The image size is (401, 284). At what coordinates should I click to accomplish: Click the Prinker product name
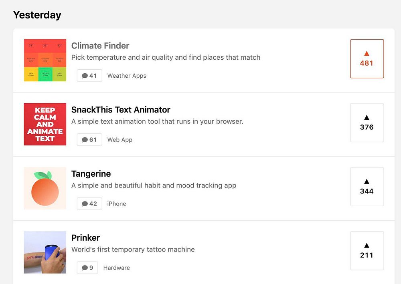85,238
